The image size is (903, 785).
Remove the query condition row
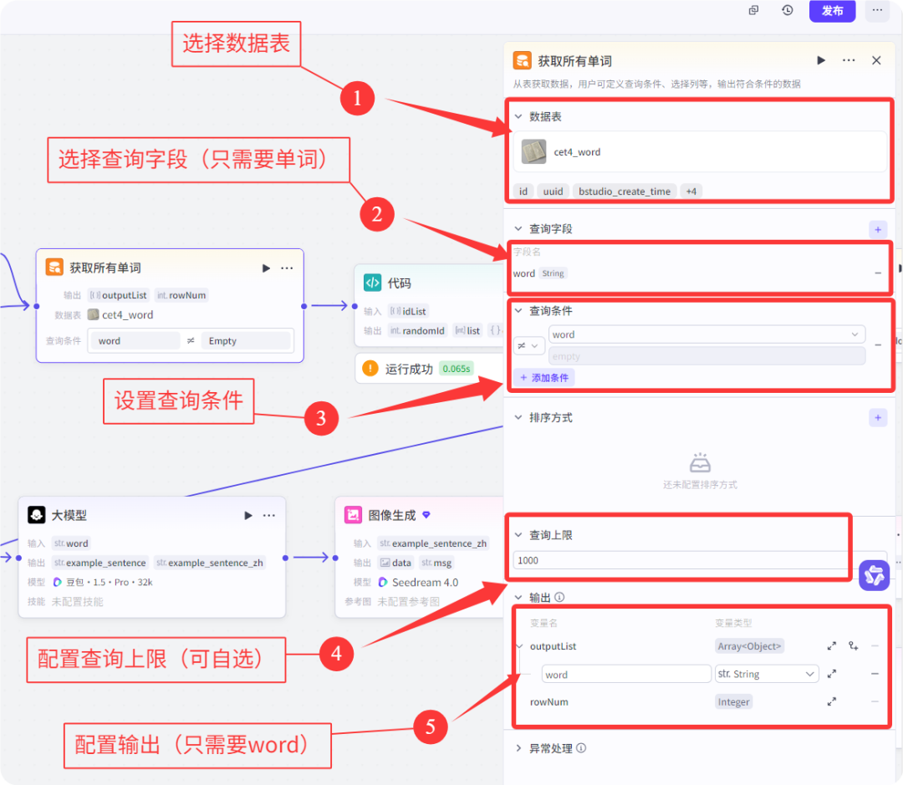pos(877,344)
